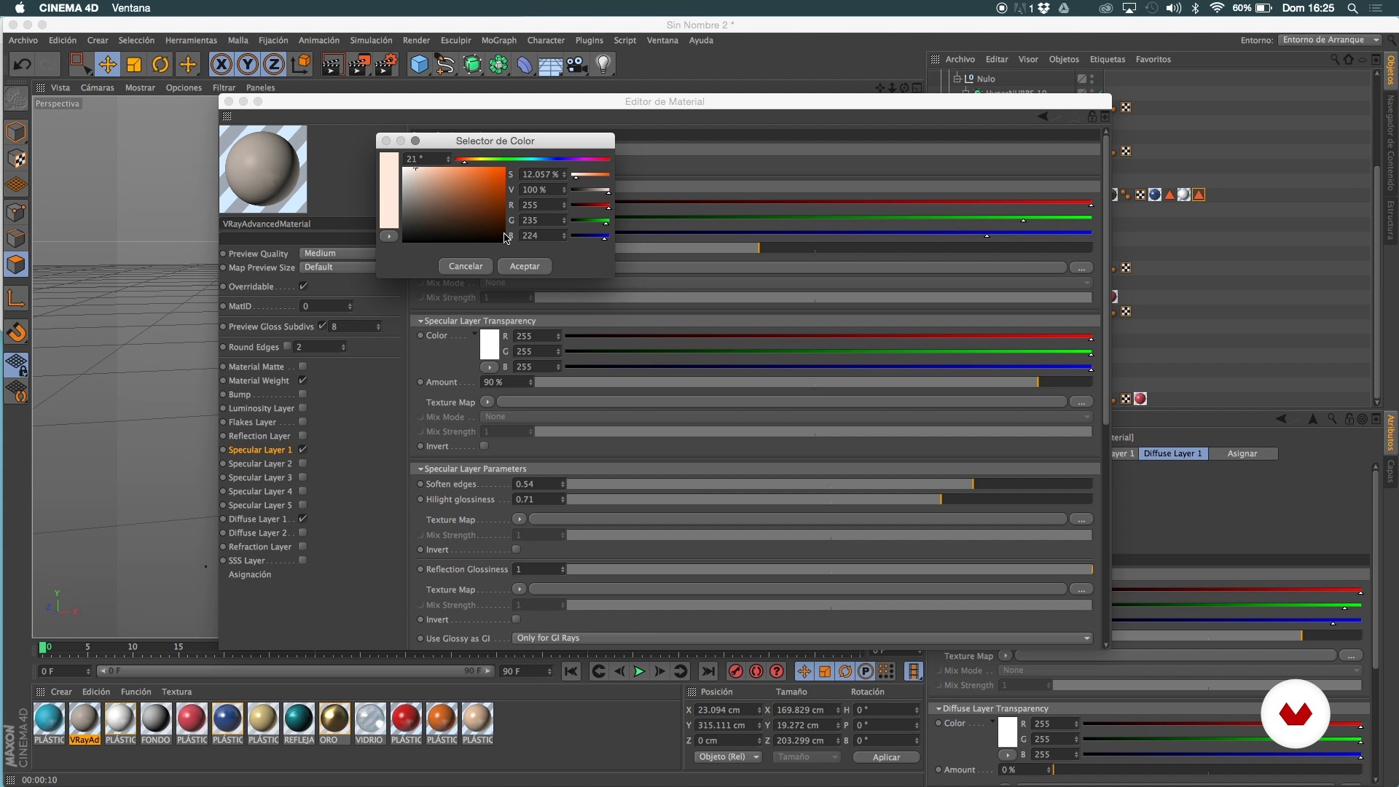Click the Aplicar button in coordinates
1399x787 pixels.
(886, 757)
